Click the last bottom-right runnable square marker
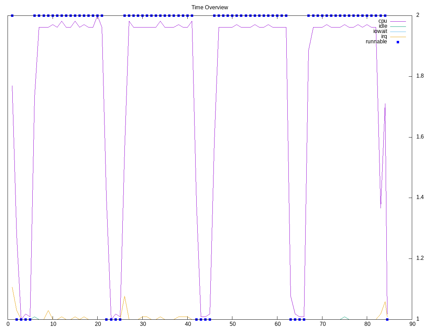Screen dimensions: 440x330 pyautogui.click(x=387, y=319)
